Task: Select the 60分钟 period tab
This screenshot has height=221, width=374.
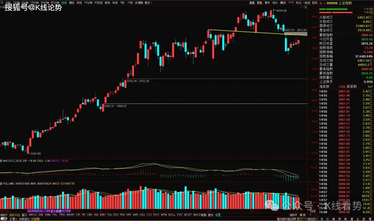Action: coord(55,3)
